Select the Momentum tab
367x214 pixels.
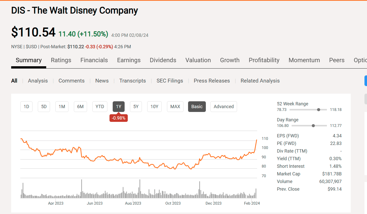tap(304, 60)
